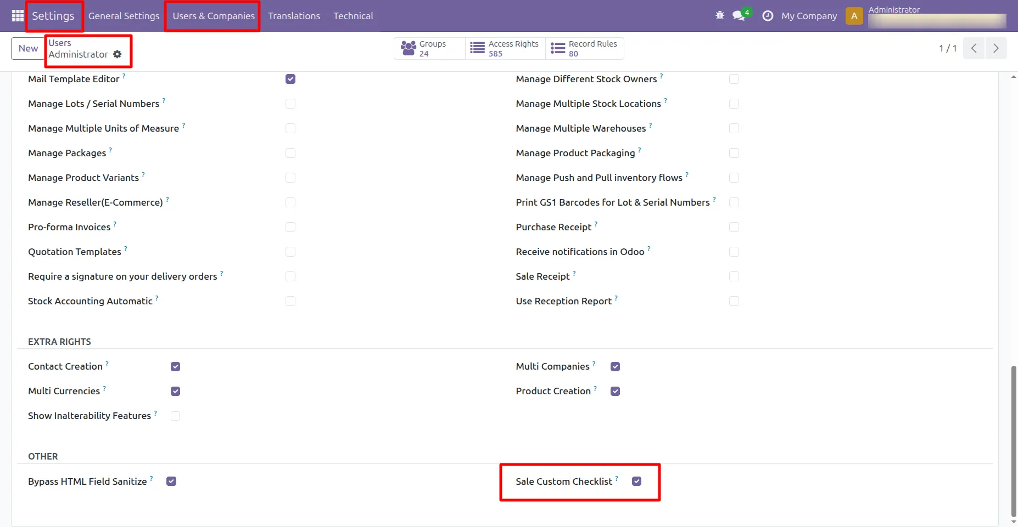Uncheck the Mail Template Editor checkbox
This screenshot has height=527, width=1018.
[290, 79]
